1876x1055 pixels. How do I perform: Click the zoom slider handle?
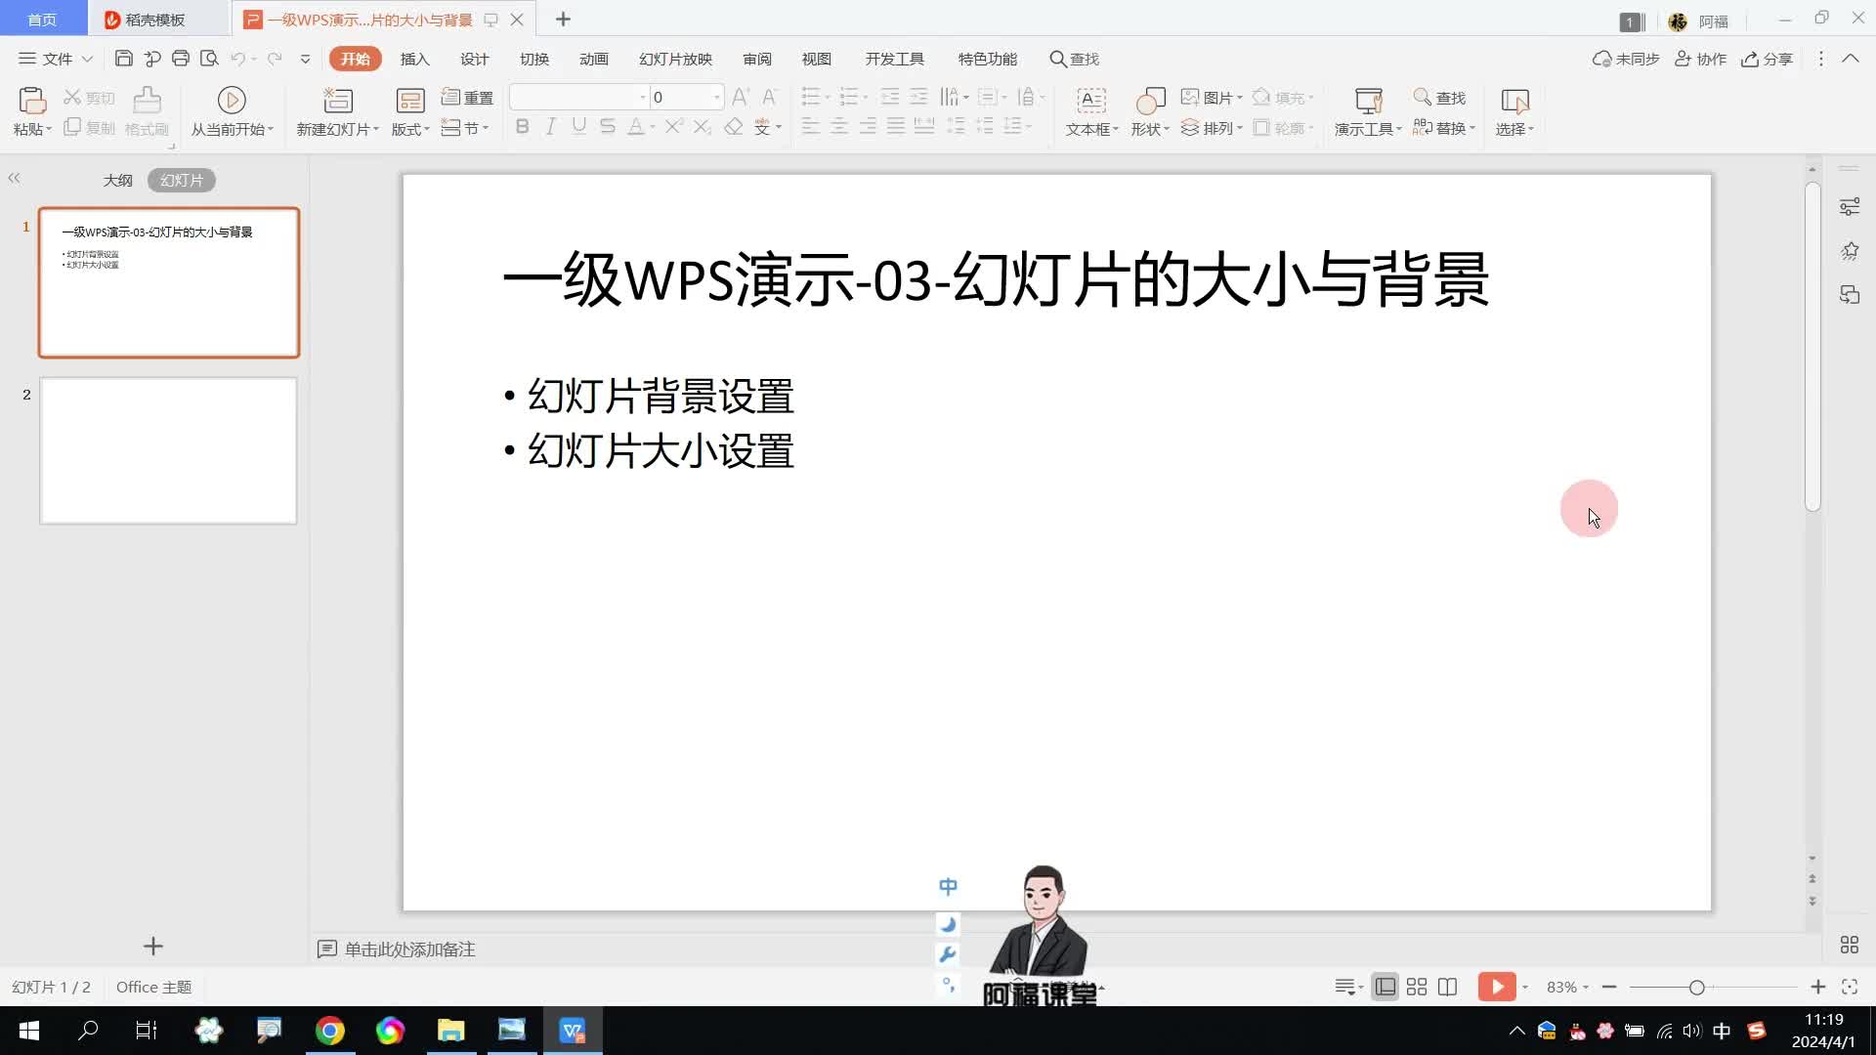tap(1697, 988)
